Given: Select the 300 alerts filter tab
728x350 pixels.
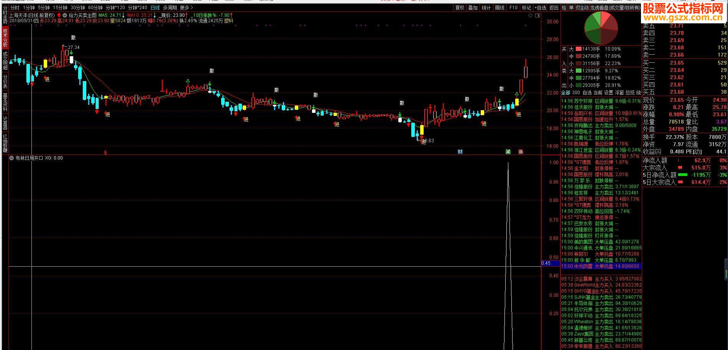Looking at the screenshot, I should click(576, 93).
